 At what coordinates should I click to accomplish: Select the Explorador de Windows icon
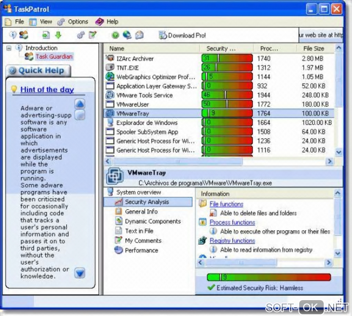(x=110, y=122)
